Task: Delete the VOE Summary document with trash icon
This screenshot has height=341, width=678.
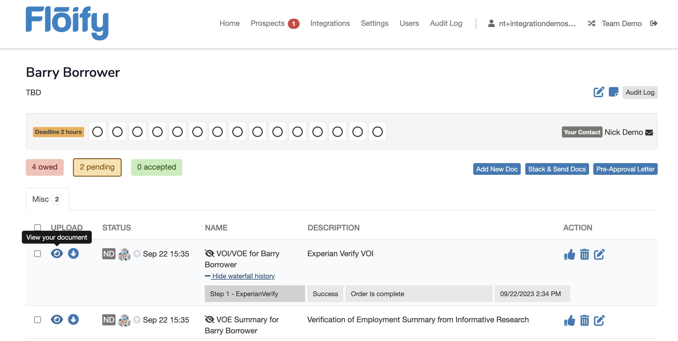Action: 584,320
